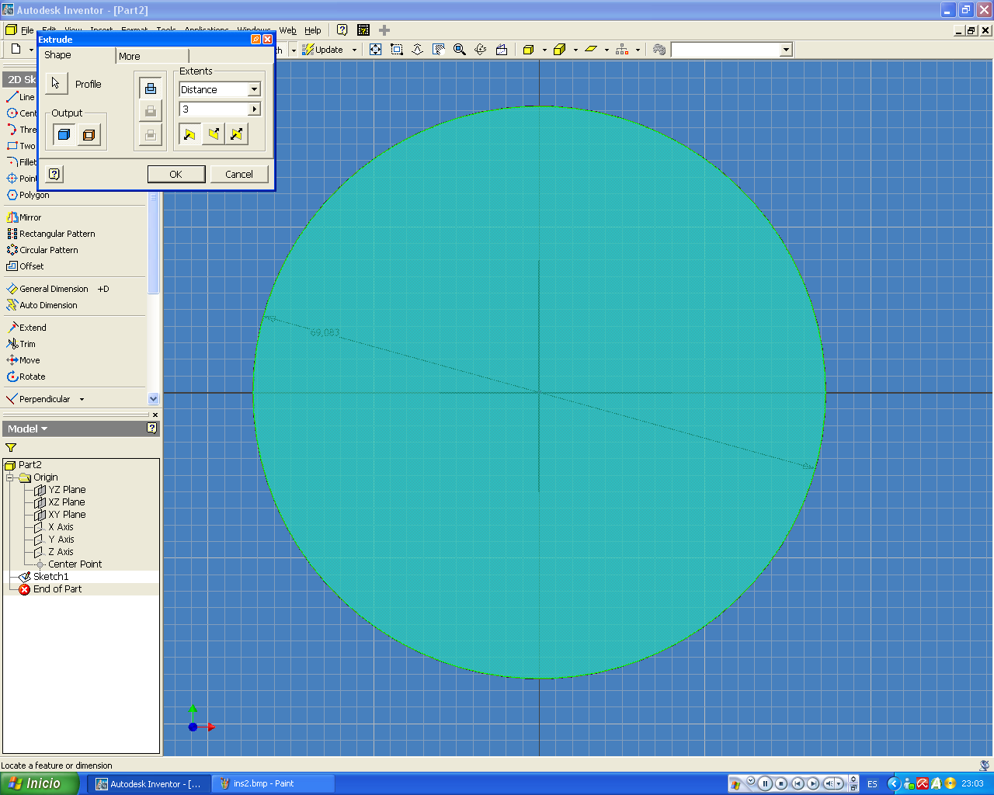Mute audio in taskbar media player
Image resolution: width=994 pixels, height=795 pixels.
[x=829, y=783]
